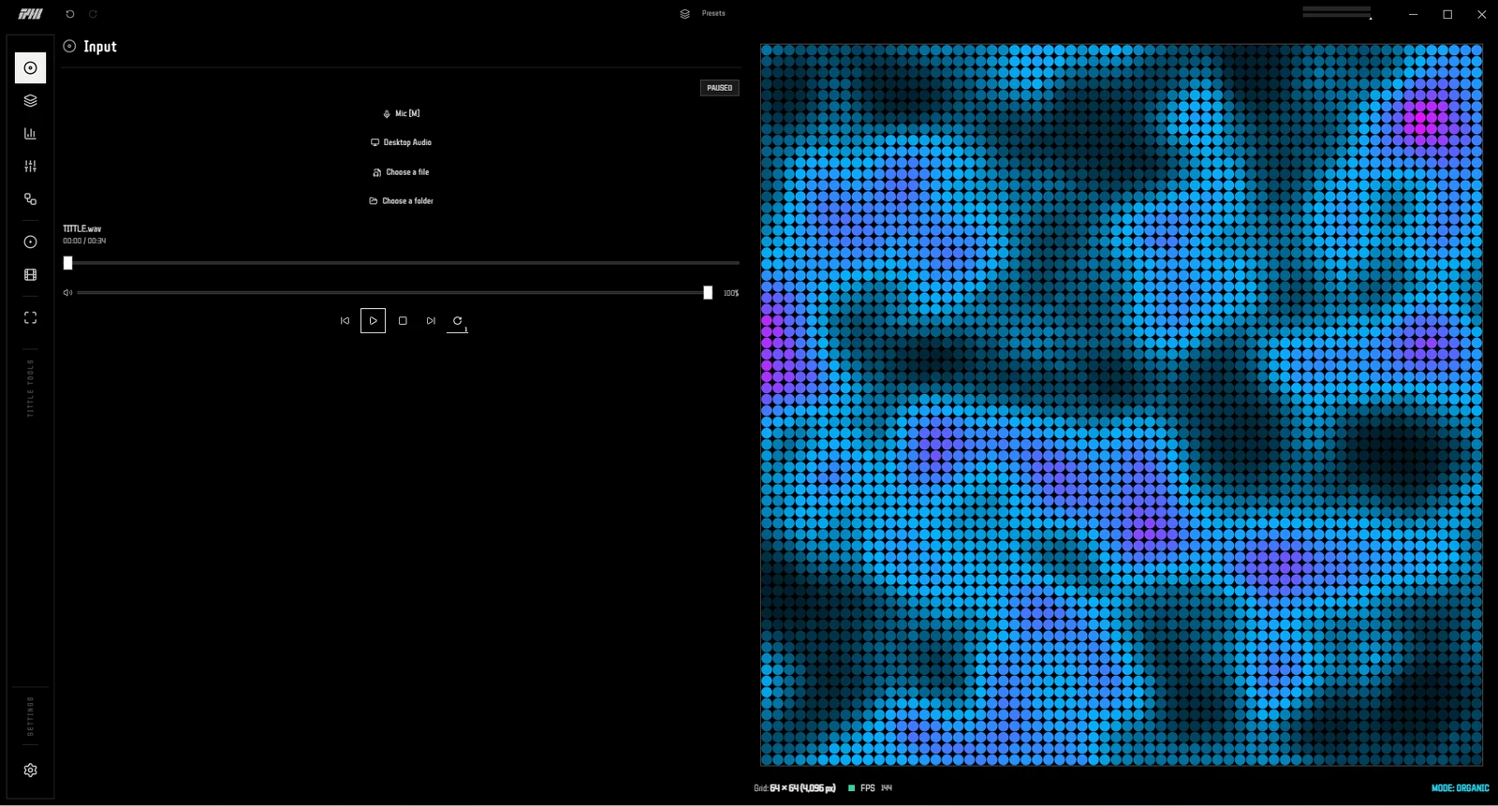Skip to the previous track

[345, 321]
